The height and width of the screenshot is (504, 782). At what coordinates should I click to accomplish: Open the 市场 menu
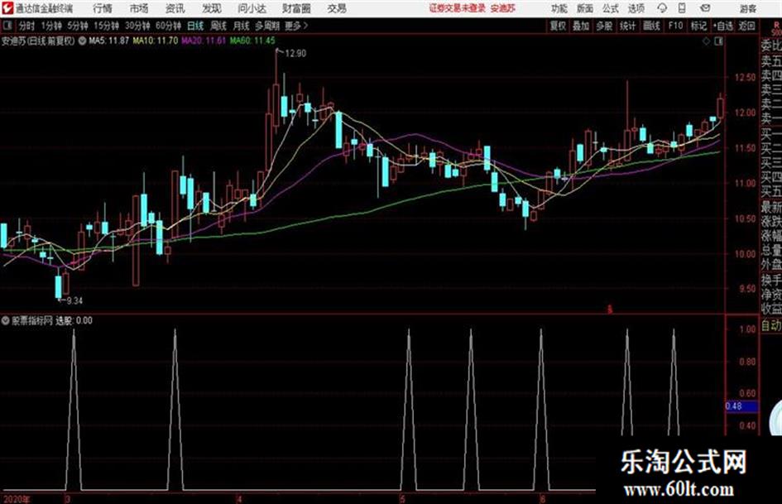pyautogui.click(x=139, y=8)
